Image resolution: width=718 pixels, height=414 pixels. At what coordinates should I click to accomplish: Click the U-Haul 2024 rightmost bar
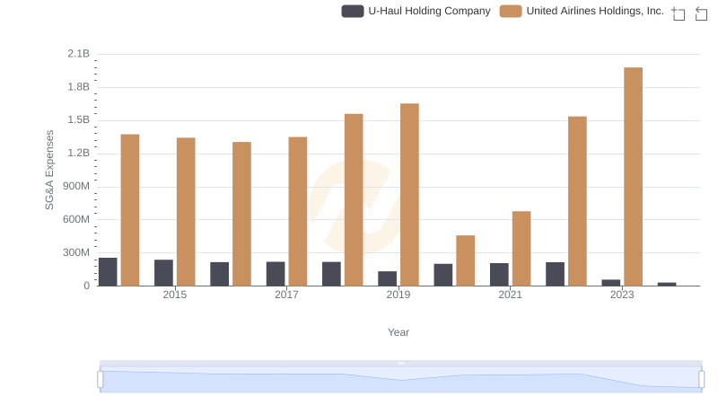(667, 284)
